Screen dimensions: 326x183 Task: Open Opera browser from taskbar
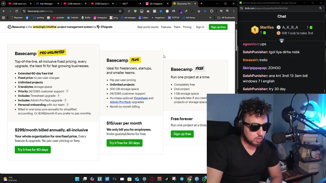[152, 179]
